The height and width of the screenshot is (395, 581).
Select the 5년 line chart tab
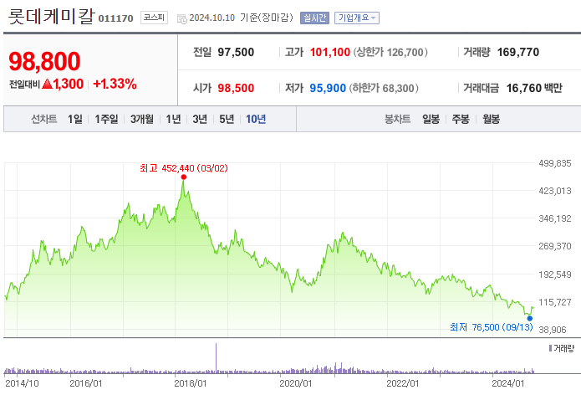click(227, 119)
